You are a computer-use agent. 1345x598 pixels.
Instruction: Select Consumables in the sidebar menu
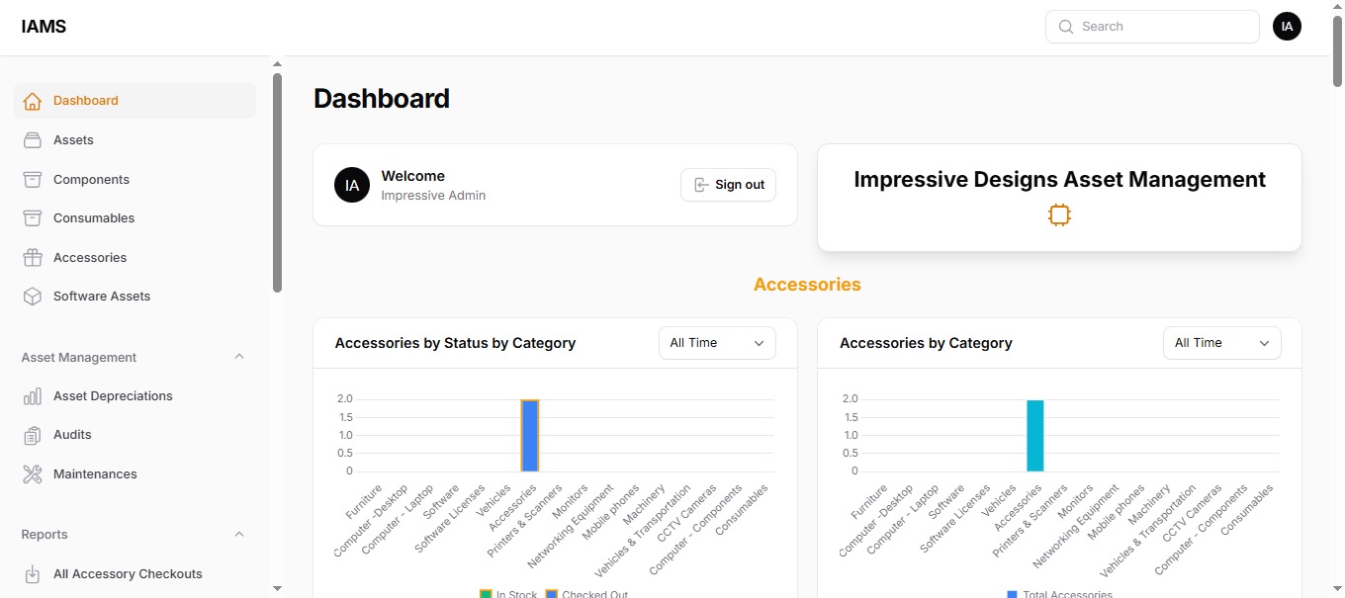(94, 218)
